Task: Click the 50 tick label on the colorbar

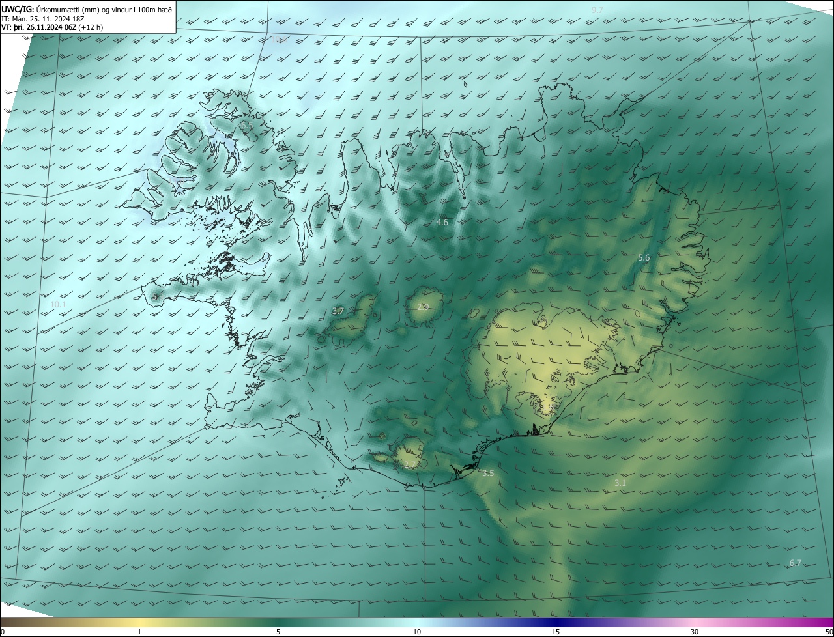Action: click(829, 632)
